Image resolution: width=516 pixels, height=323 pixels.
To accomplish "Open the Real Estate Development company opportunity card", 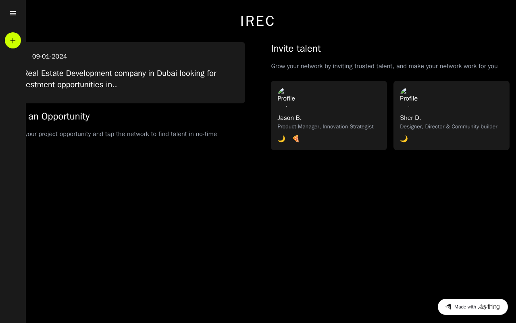I will coord(133,79).
